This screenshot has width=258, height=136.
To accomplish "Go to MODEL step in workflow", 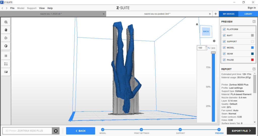I will pyautogui.click(x=103, y=130).
